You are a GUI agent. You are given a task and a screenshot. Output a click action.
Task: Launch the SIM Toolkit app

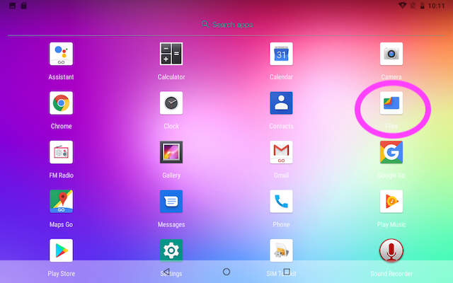pyautogui.click(x=281, y=250)
